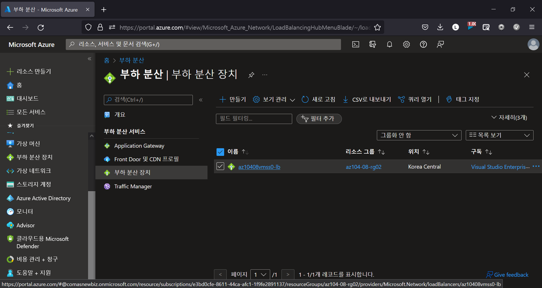This screenshot has height=288, width=542.
Task: Go to next page of records
Action: (288, 275)
